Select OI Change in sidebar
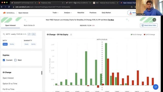Image resolution: width=163 pixels, height=92 pixels. [7, 72]
